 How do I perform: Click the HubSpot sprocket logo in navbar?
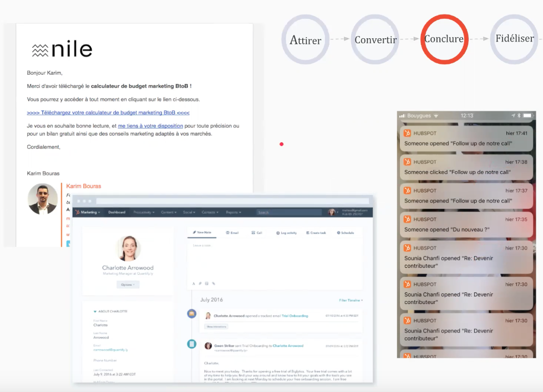(x=78, y=212)
